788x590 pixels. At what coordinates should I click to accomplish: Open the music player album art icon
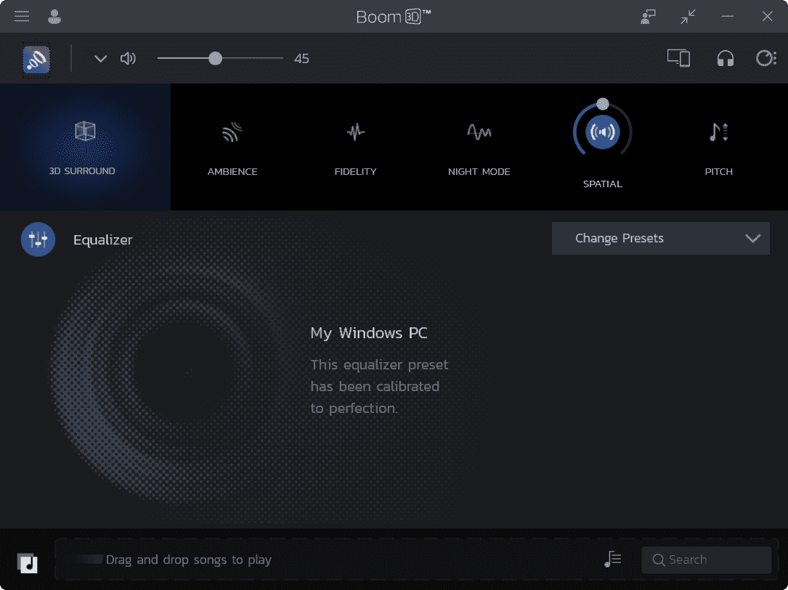tap(28, 563)
